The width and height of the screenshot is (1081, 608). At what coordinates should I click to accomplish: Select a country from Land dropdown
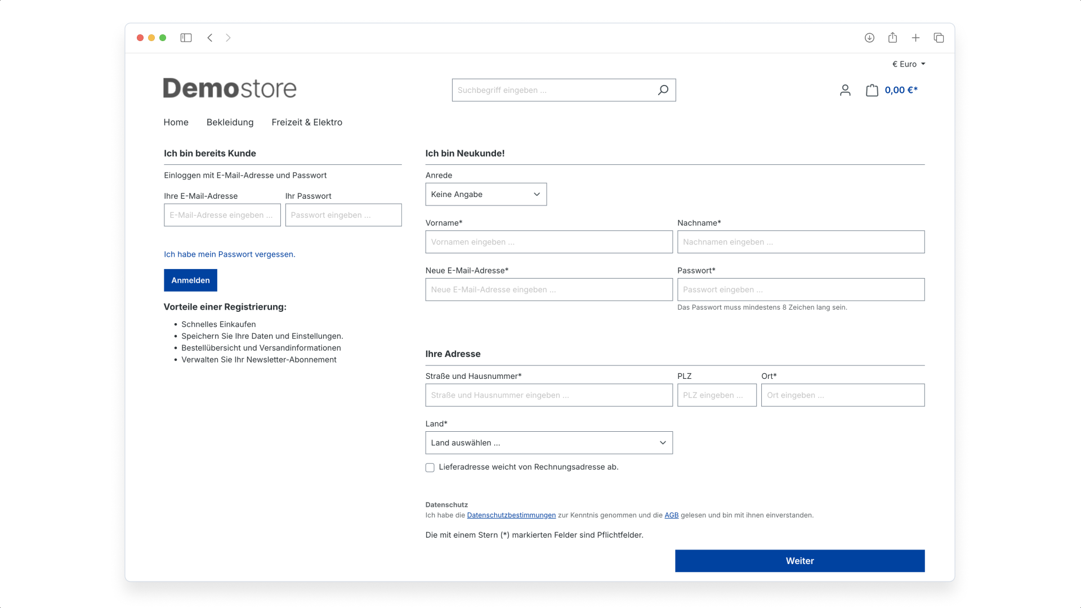click(549, 442)
